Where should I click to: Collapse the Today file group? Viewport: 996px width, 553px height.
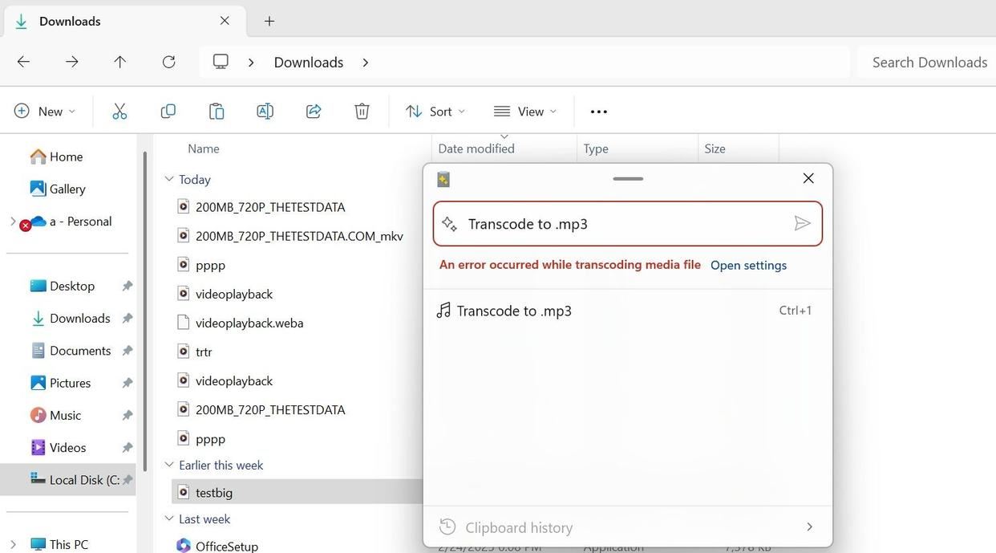[x=168, y=179]
